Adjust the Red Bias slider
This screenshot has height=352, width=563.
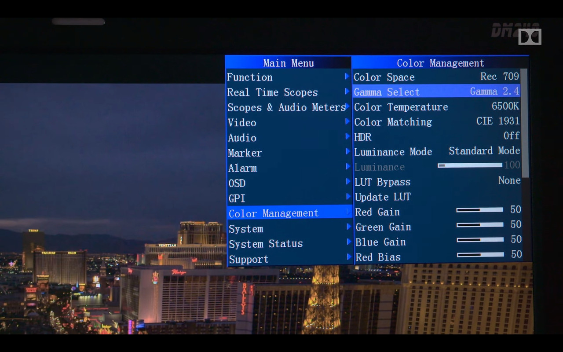click(480, 255)
